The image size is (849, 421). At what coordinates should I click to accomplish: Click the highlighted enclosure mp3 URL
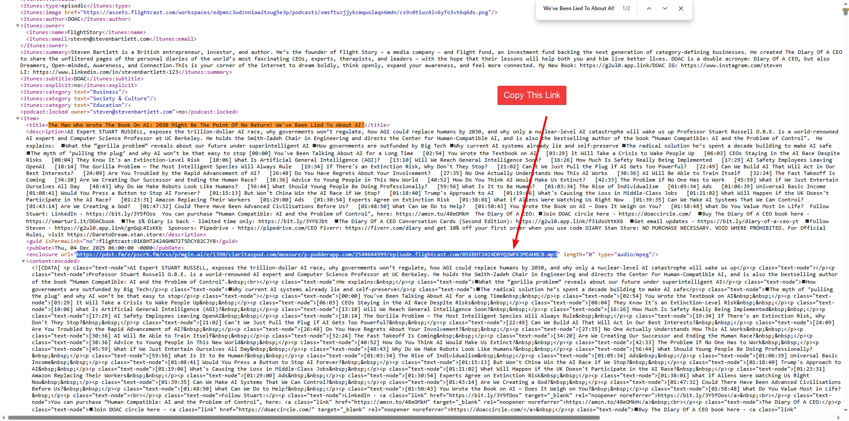(x=316, y=254)
